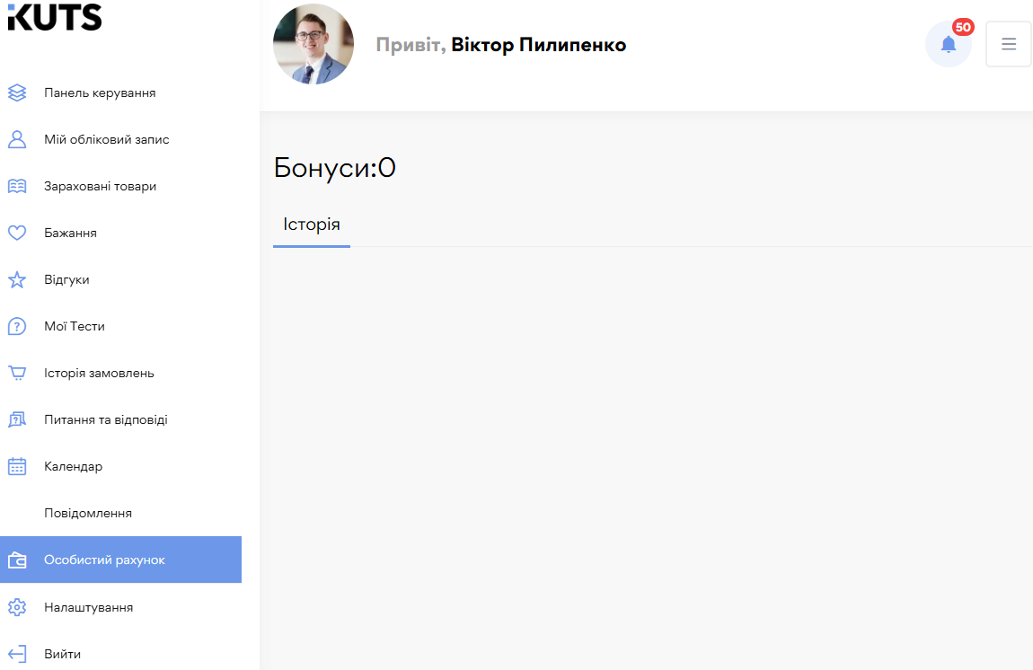Select the Бажання heart icon
Image resolution: width=1033 pixels, height=670 pixels.
(17, 233)
